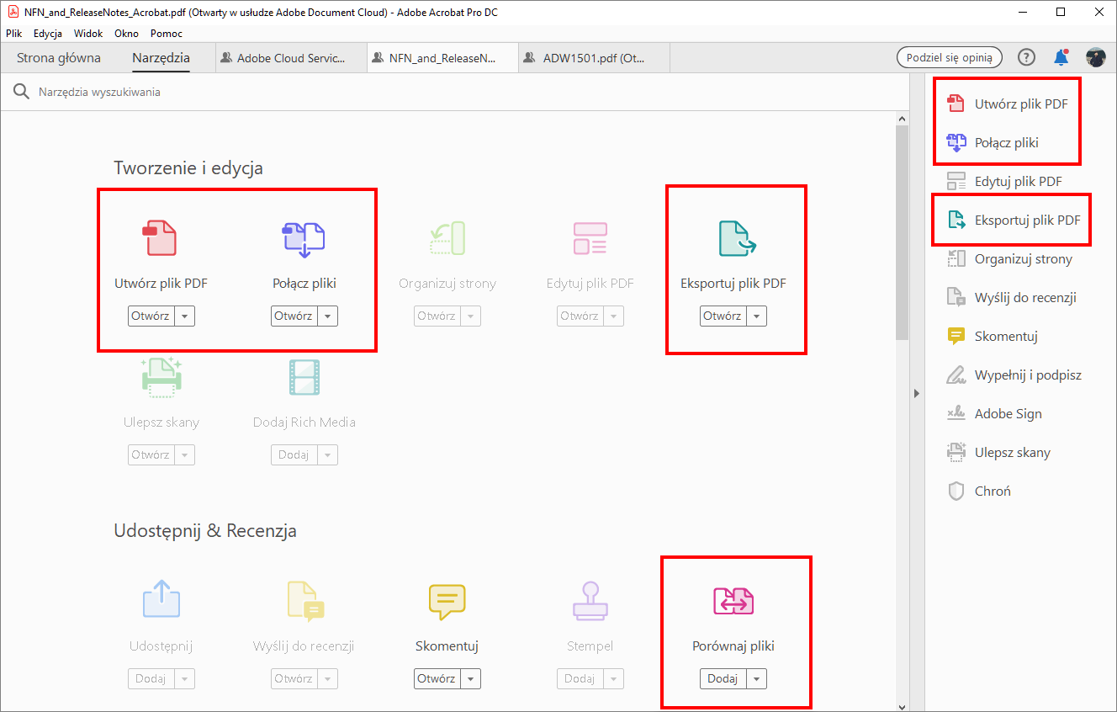This screenshot has height=712, width=1117.
Task: Expand dropdown arrow under Porównaj pliki
Action: pyautogui.click(x=757, y=679)
